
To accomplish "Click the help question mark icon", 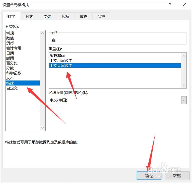I will tap(170, 5).
